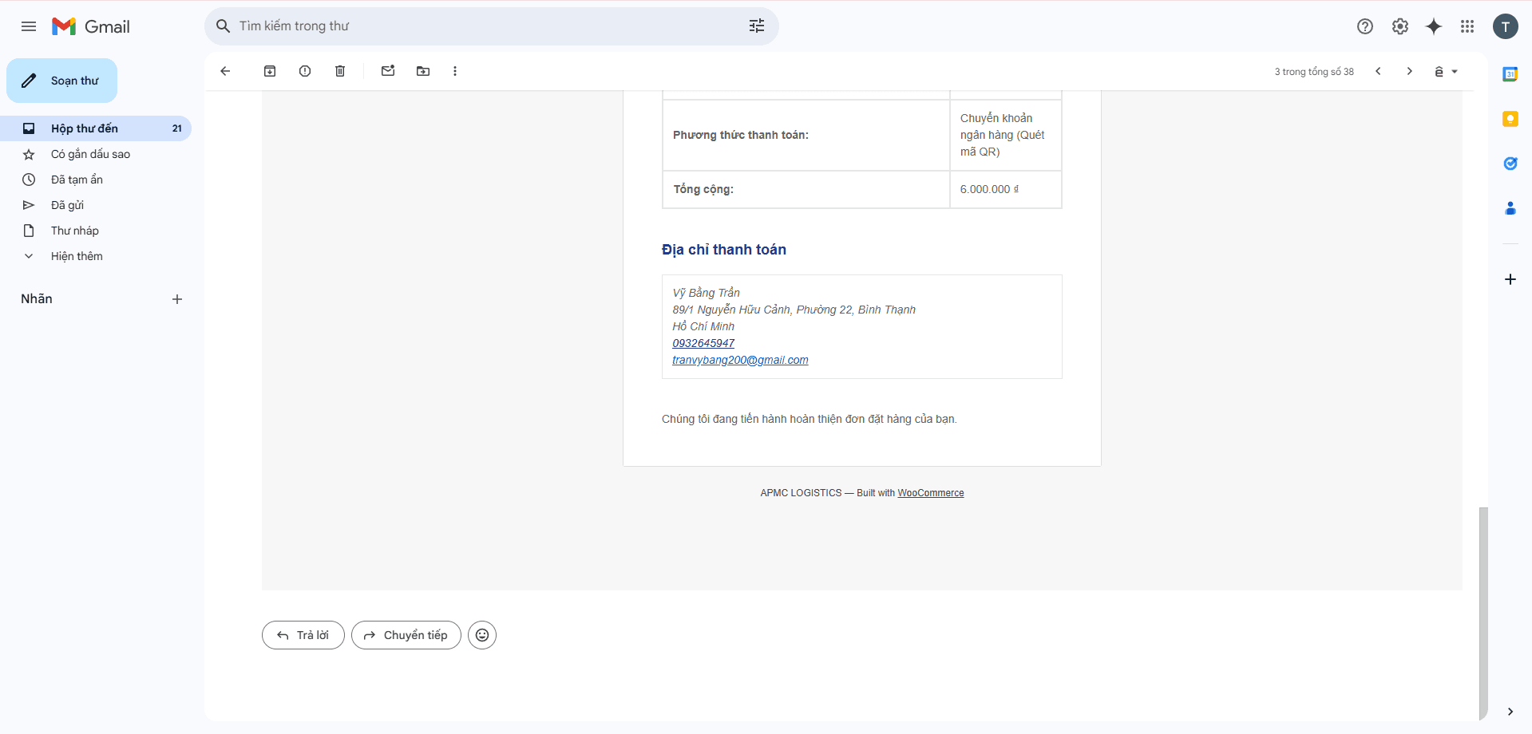Click the Tìm kiếm trong thư search field
Screen dimensions: 1532x734
click(479, 26)
